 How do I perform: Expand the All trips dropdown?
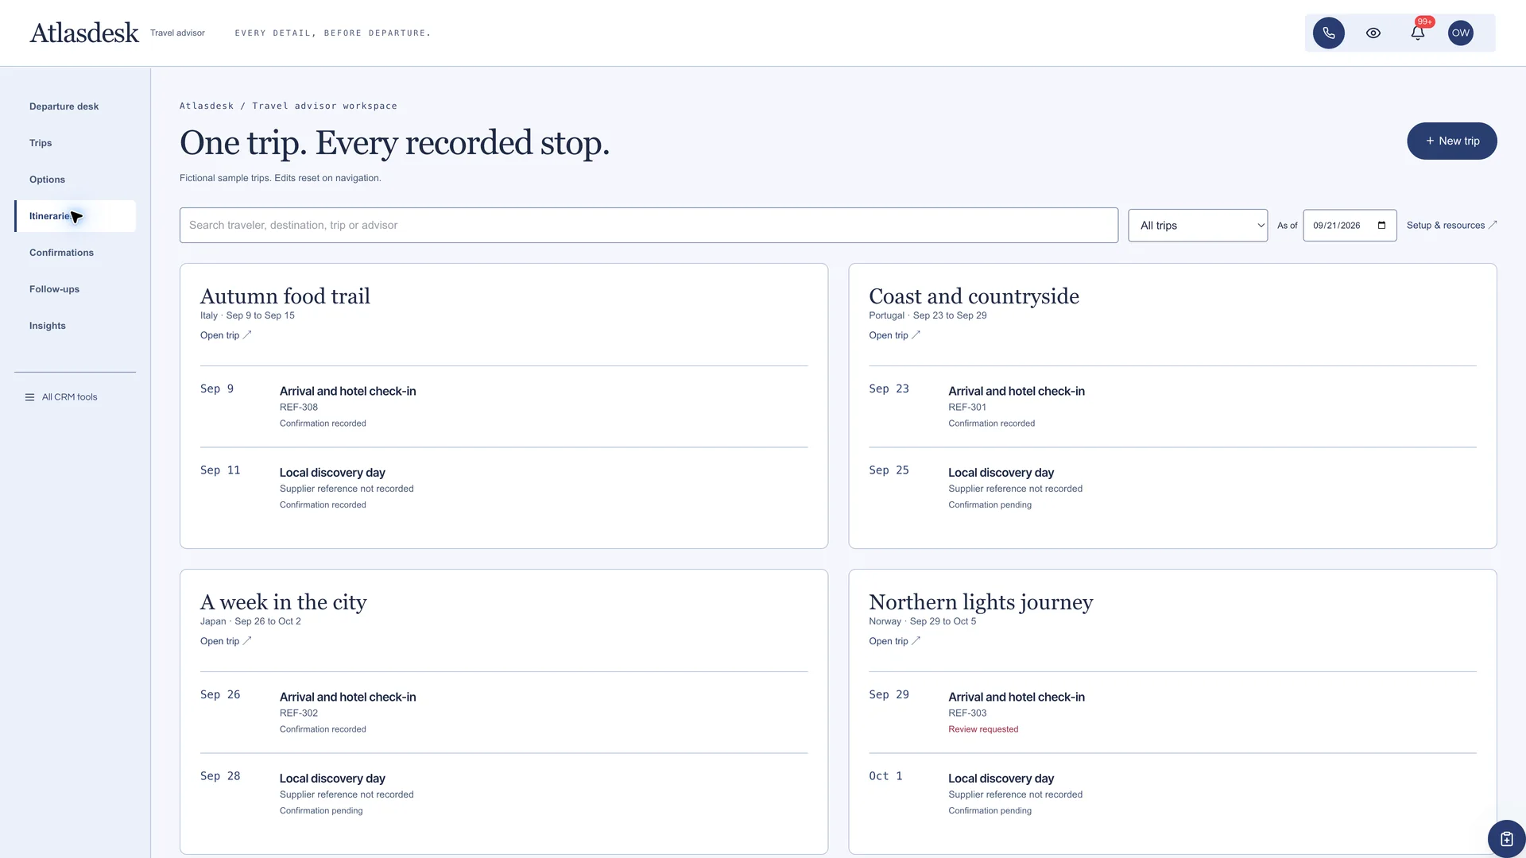click(1198, 226)
